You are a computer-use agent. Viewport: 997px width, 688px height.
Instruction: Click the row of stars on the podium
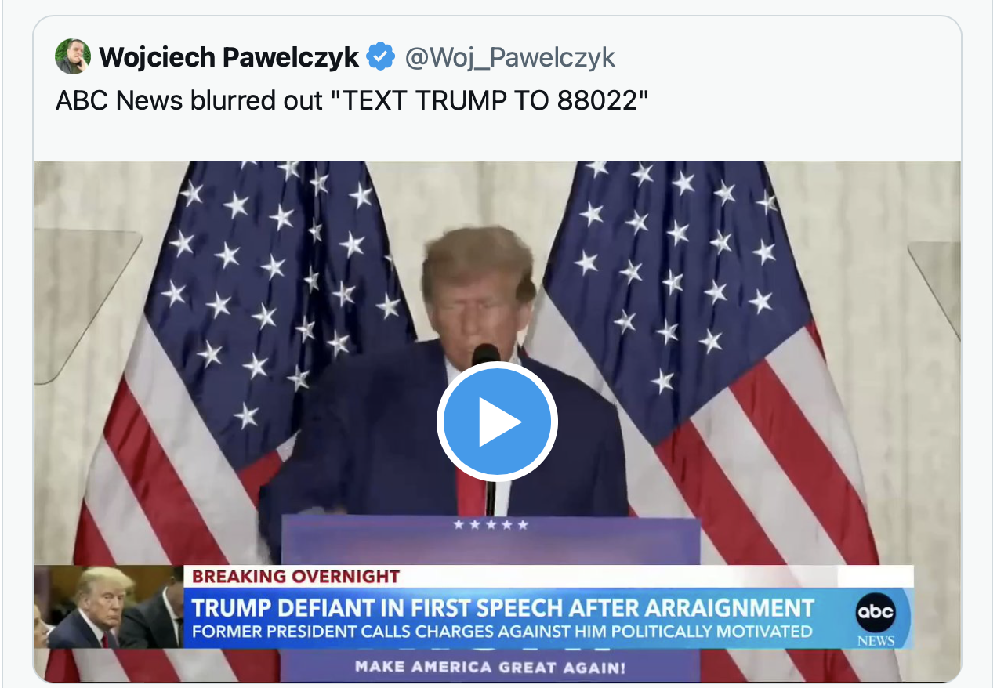pyautogui.click(x=491, y=524)
